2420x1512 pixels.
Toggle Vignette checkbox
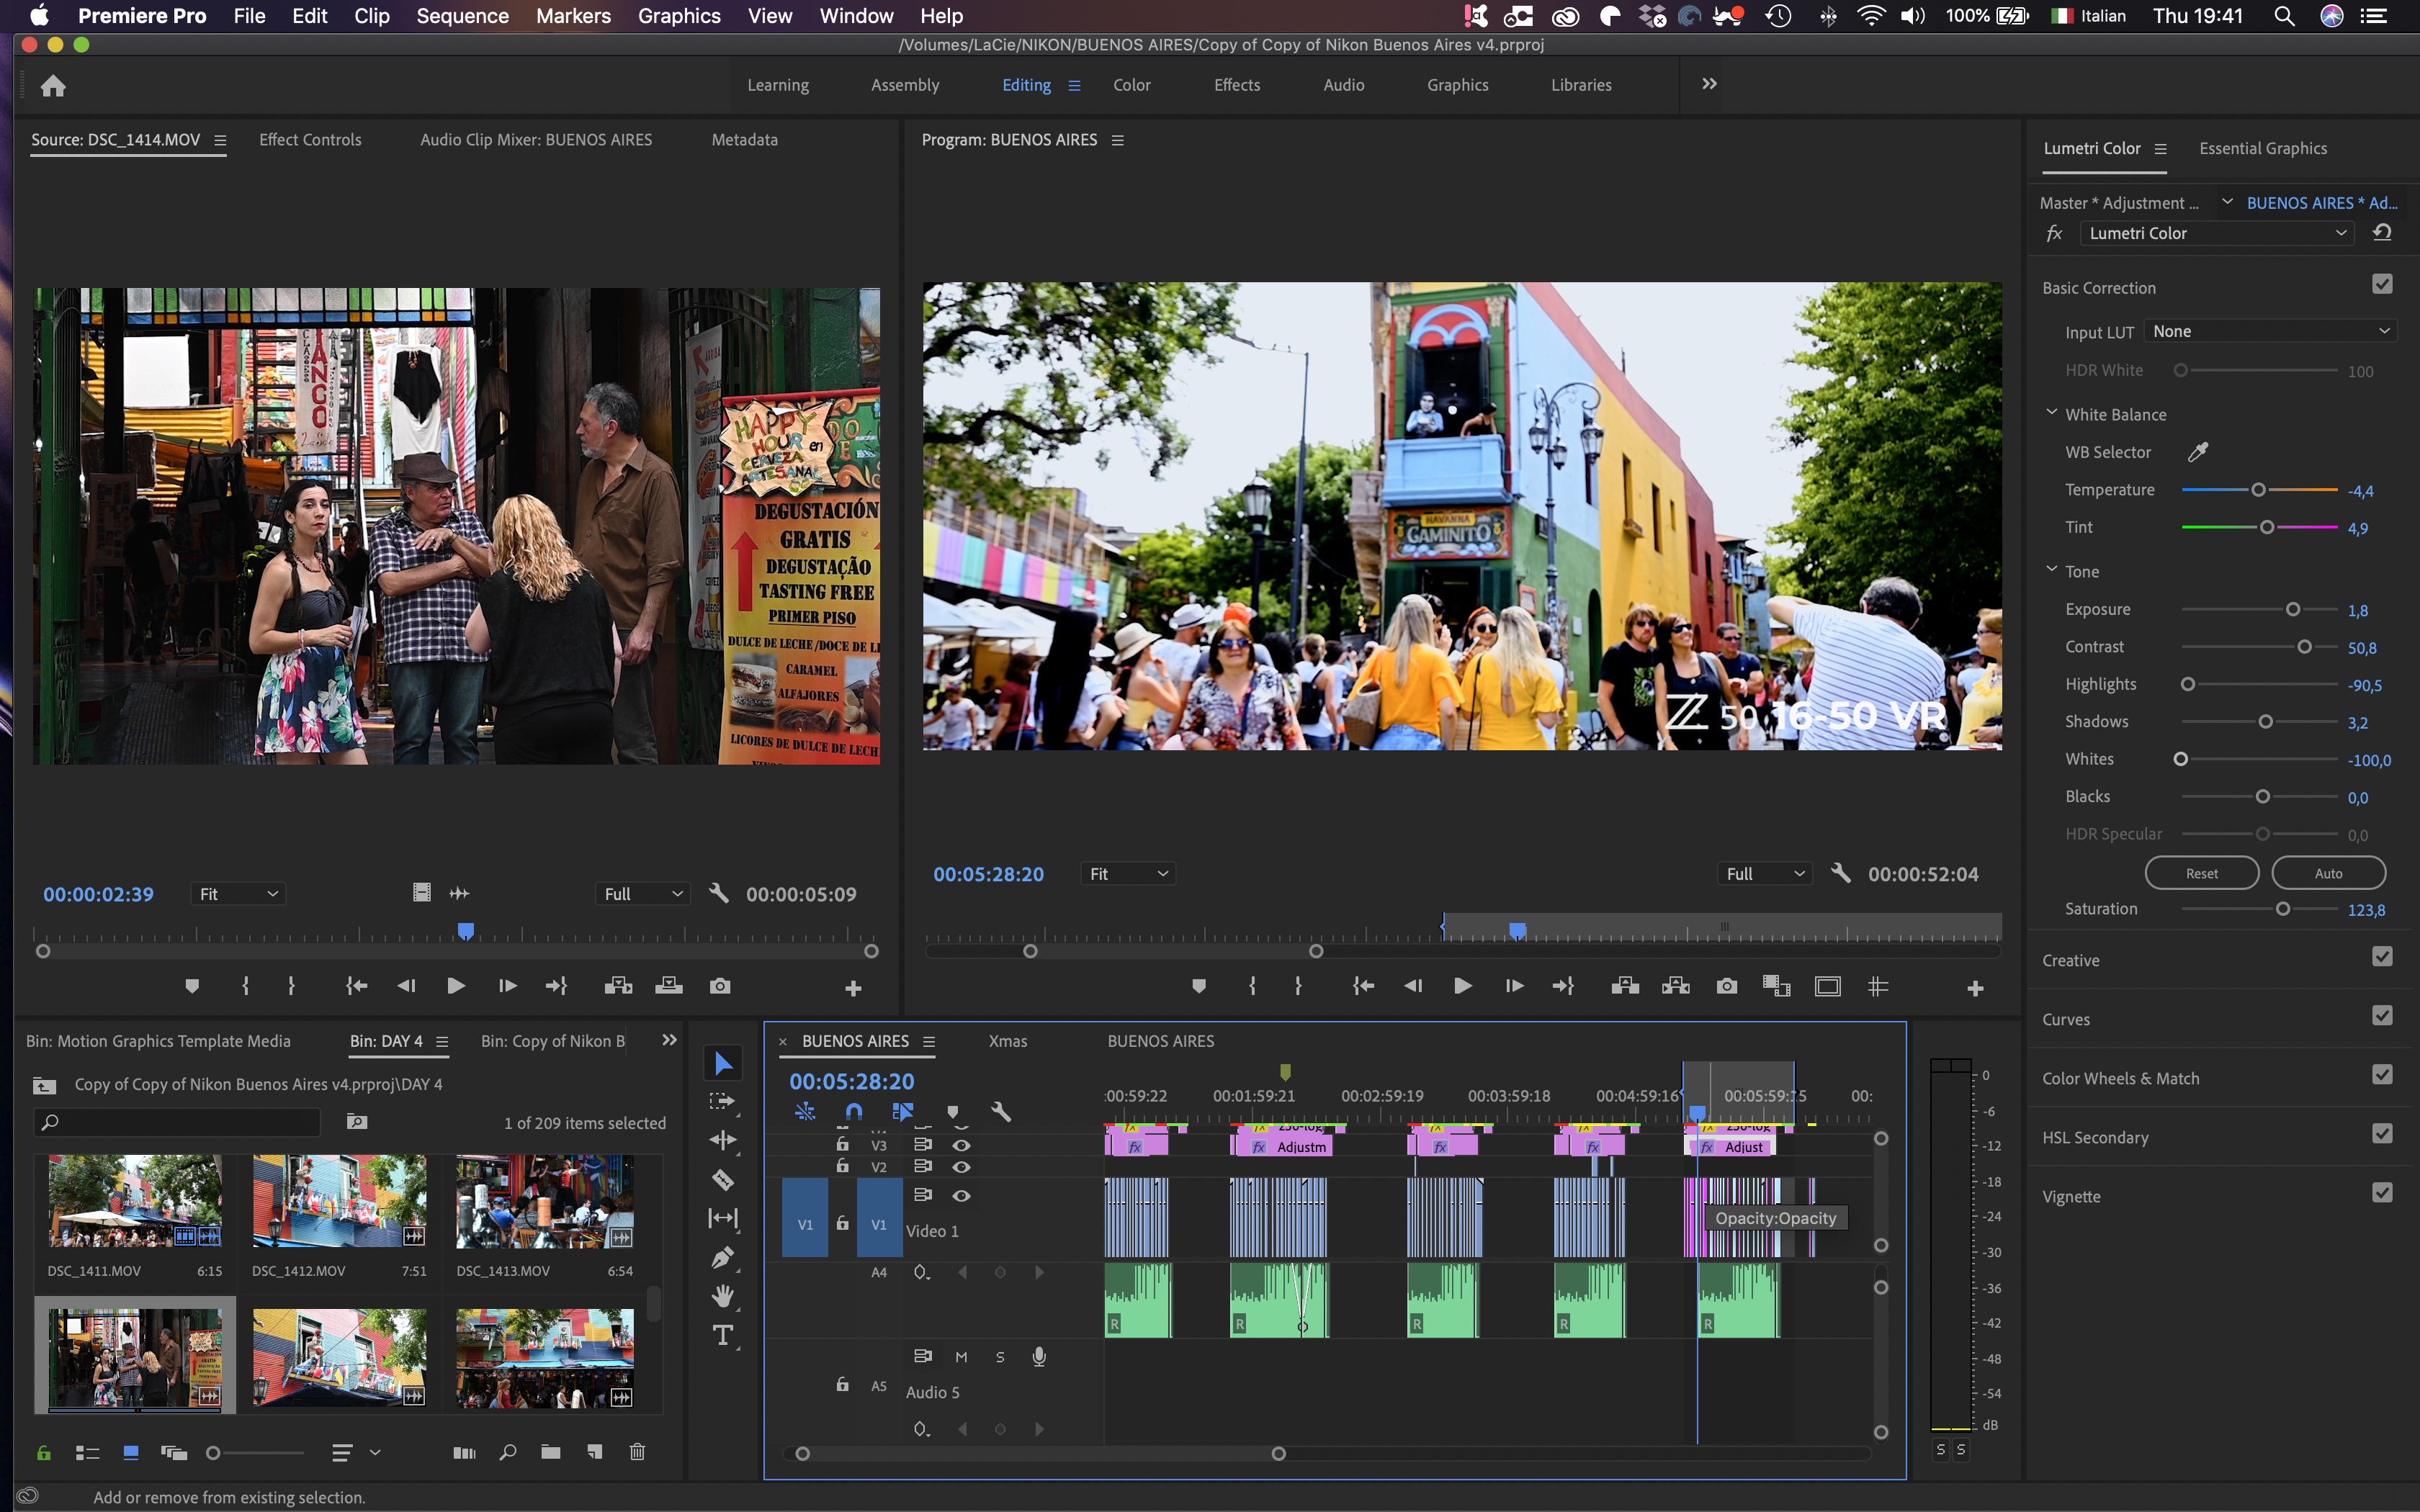point(2382,1193)
